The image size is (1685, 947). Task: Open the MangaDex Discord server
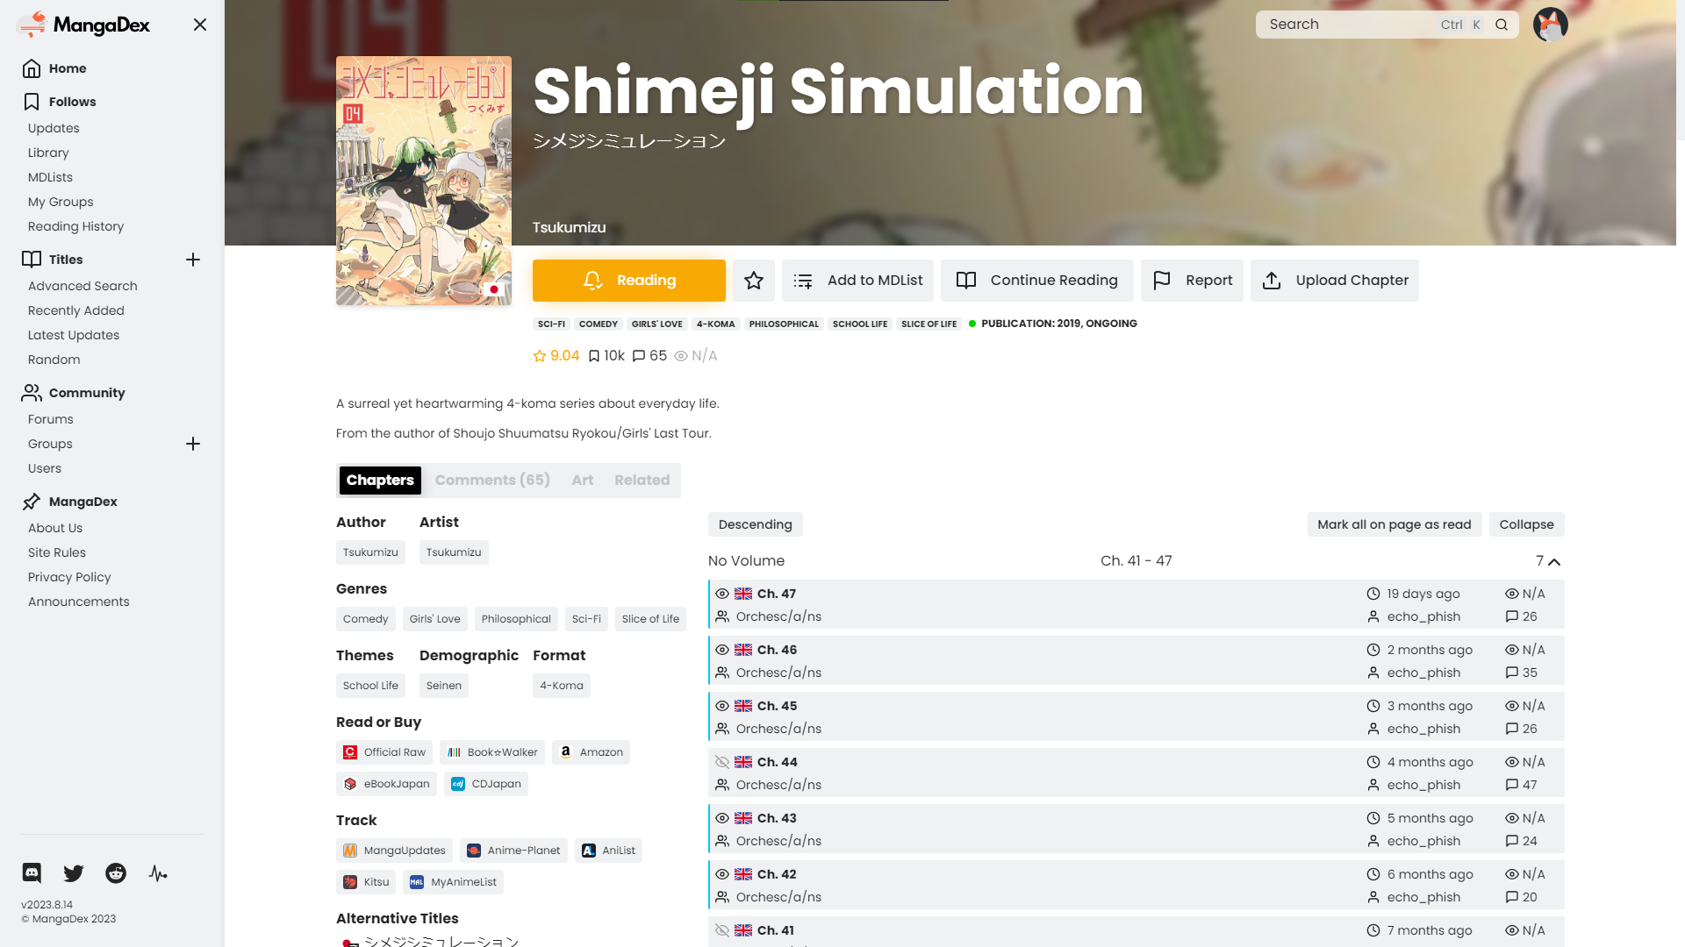point(31,873)
